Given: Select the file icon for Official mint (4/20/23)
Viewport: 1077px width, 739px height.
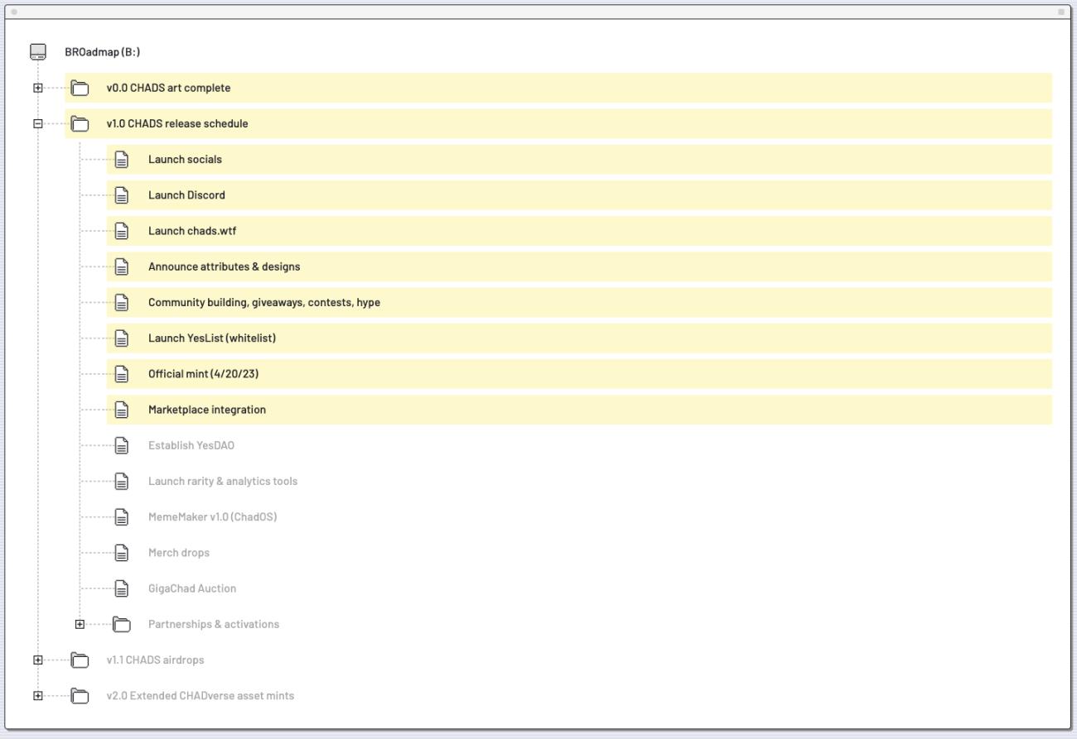Looking at the screenshot, I should pos(122,374).
